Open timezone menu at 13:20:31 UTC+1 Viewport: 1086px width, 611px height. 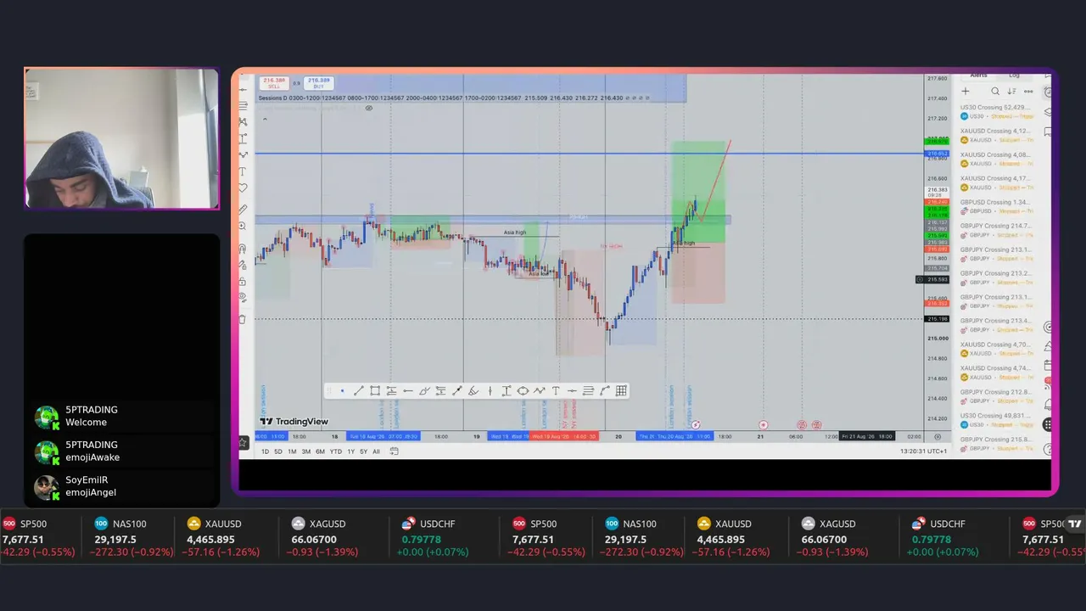[x=923, y=451]
